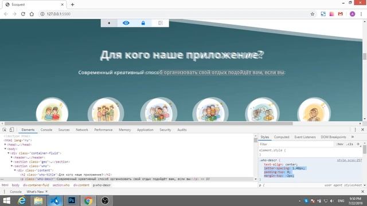367x206 pixels.
Task: Open the Sources tab
Action: (x=64, y=130)
